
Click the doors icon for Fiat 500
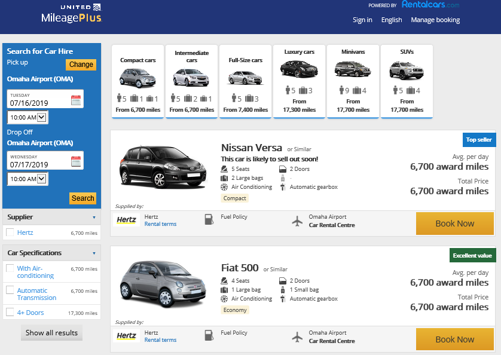(282, 281)
